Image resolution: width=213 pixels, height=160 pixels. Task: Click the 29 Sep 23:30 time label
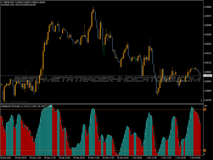[64, 158]
